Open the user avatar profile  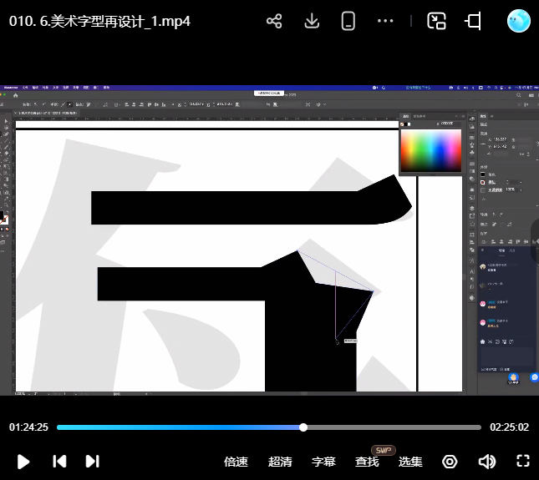coord(519,21)
